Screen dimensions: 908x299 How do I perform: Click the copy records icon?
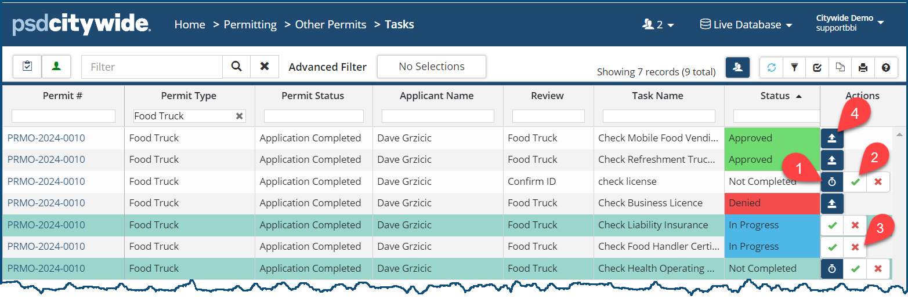840,67
